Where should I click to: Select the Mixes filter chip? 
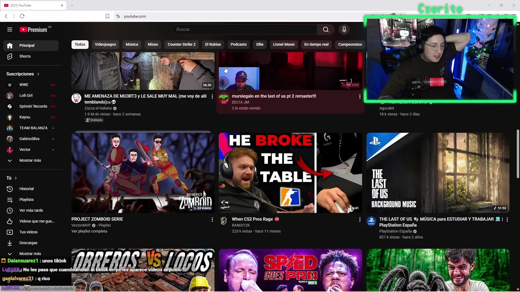click(153, 44)
